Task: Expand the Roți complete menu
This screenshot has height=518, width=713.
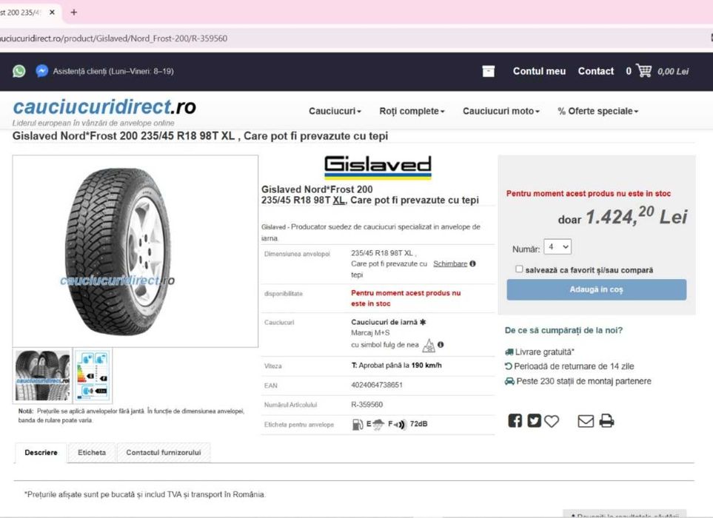Action: coord(412,111)
